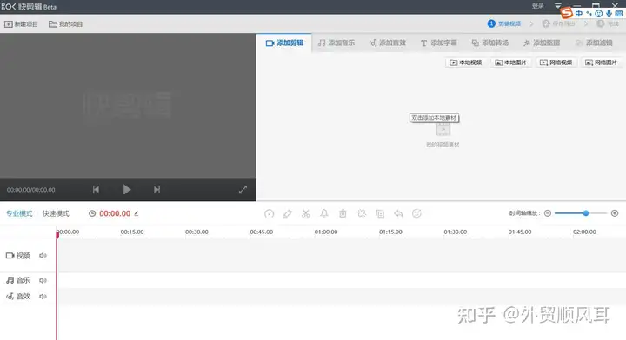
Task: Click the 本地图片 local image button
Action: tap(510, 62)
